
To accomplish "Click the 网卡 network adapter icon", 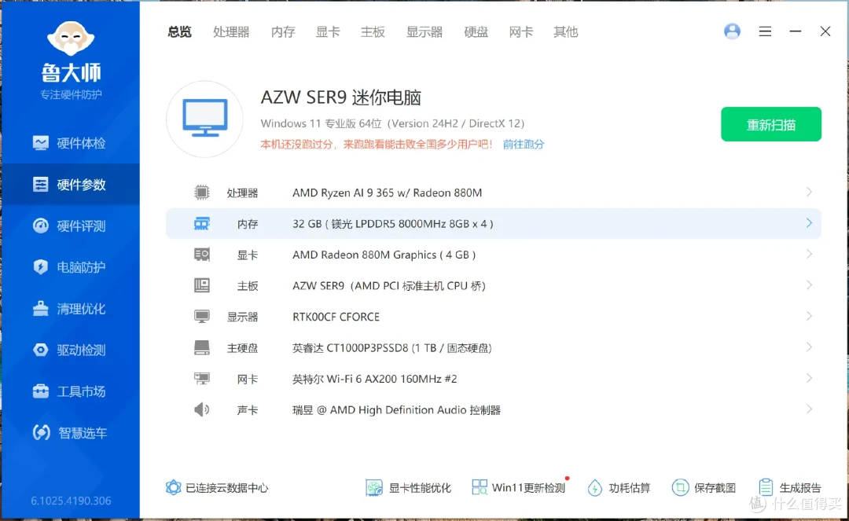I will (x=202, y=378).
